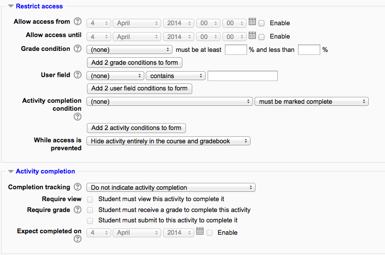
Task: Click the 'must be at least' text
Action: [198, 49]
